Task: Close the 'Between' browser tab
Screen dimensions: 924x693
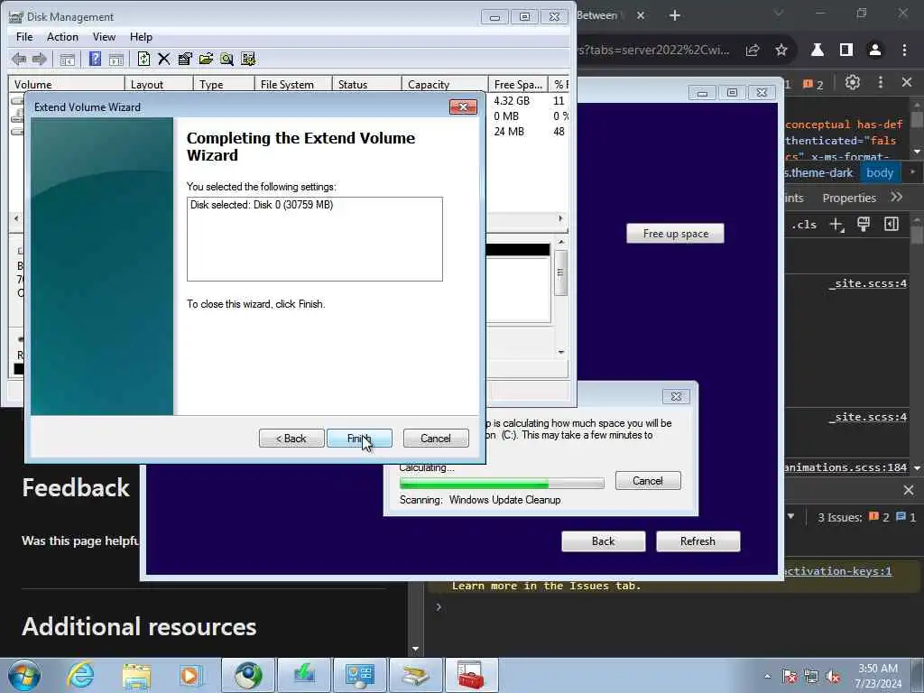Action: tap(641, 15)
